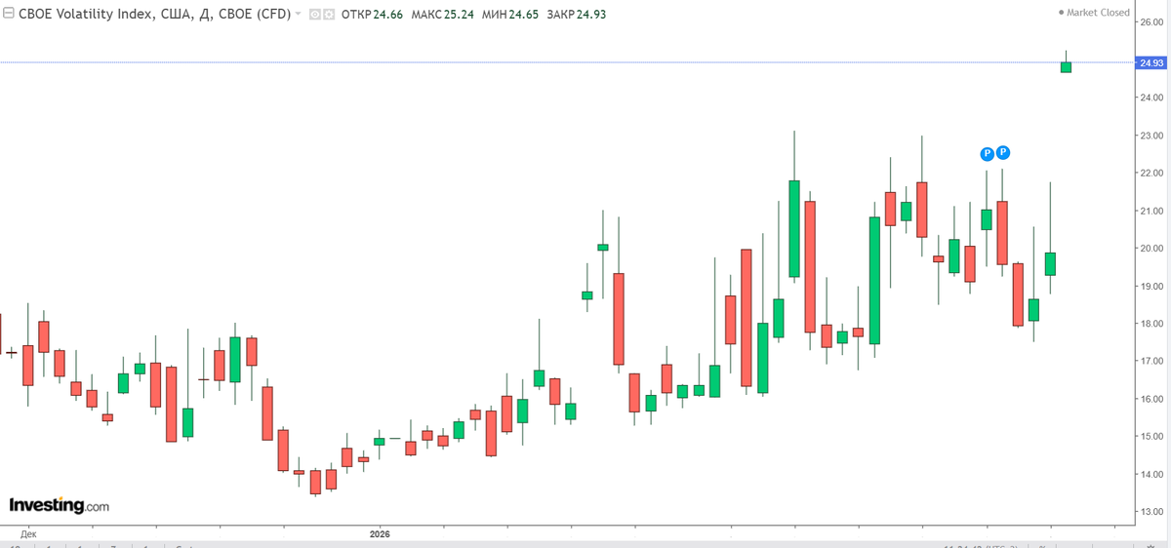Click the 26.00 price scale label
Image resolution: width=1171 pixels, height=548 pixels.
pos(1152,21)
